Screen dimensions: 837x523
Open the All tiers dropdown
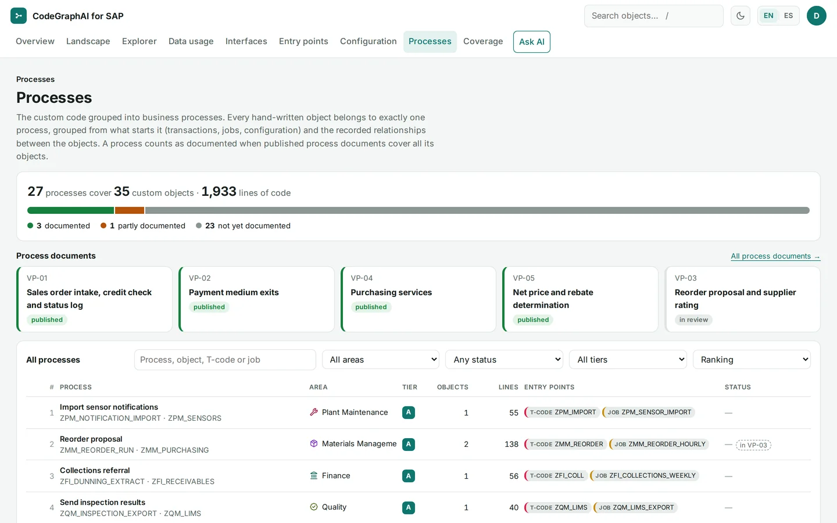pyautogui.click(x=628, y=360)
